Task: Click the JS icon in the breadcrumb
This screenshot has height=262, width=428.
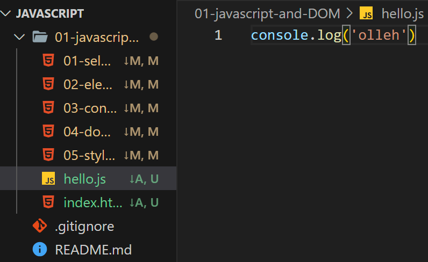Action: 366,13
